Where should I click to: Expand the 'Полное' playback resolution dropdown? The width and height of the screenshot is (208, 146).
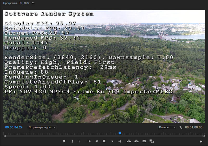pos(167,127)
